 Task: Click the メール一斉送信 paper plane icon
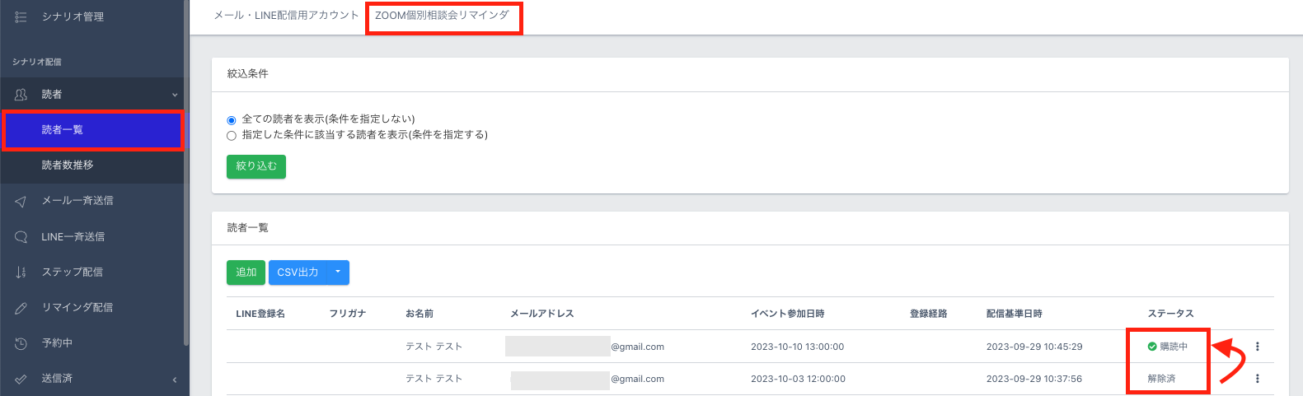point(21,201)
